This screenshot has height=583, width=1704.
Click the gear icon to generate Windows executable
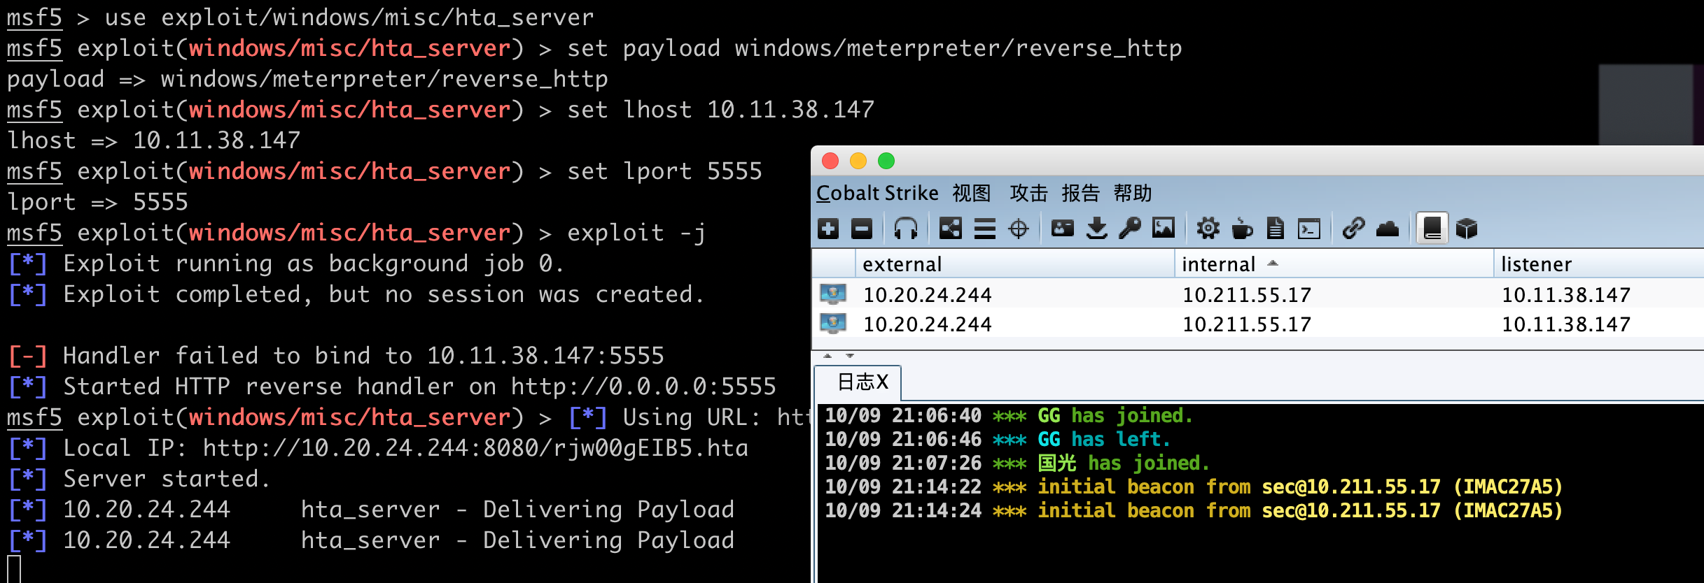point(1208,229)
